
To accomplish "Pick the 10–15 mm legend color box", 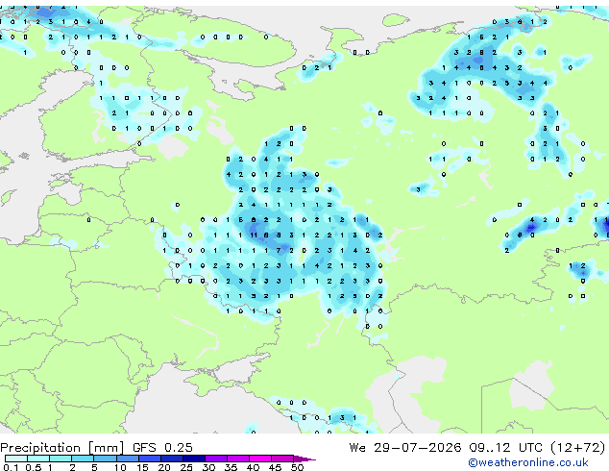I will 127,459.
